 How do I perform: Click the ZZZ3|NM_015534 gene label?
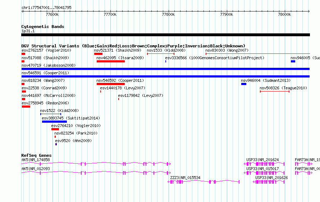point(185,178)
